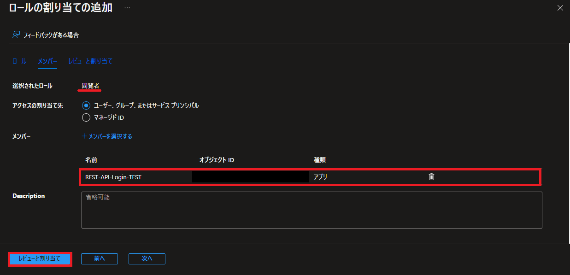Click the フィードバックがある場合 link

click(x=51, y=35)
